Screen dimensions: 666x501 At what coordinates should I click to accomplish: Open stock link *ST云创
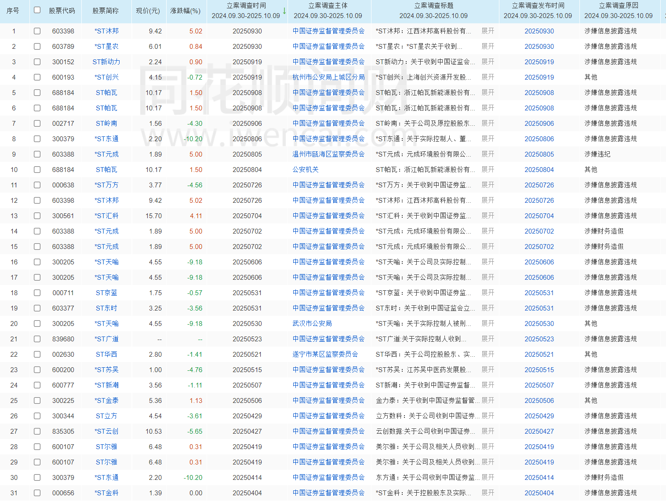coord(106,432)
